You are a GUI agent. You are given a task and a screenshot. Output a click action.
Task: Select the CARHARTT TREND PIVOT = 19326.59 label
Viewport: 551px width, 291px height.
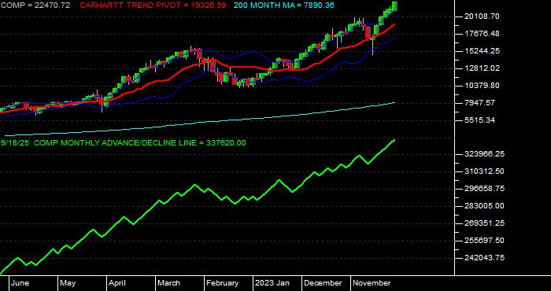(x=153, y=6)
